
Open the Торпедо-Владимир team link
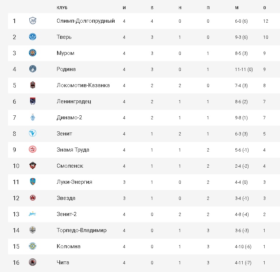click(x=82, y=230)
